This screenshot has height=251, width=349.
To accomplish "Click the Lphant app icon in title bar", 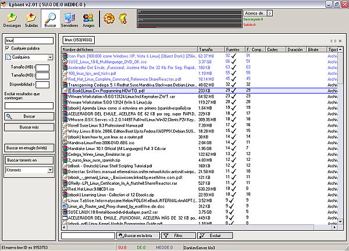I will [3, 4].
